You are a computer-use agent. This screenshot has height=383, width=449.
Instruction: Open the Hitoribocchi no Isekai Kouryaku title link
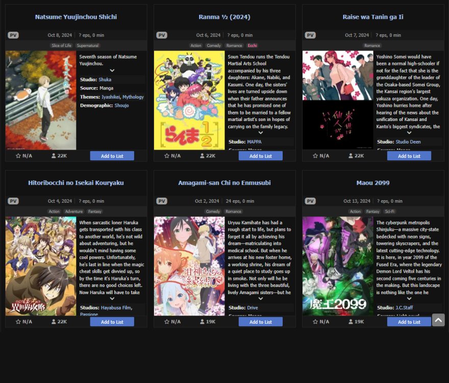pos(76,183)
